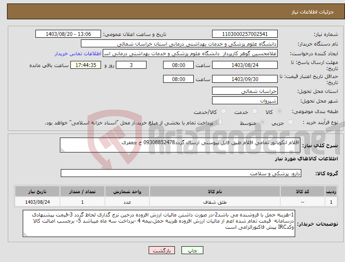Select the کالا radio button
Viewport: 345px width, 262px height.
pos(279,111)
